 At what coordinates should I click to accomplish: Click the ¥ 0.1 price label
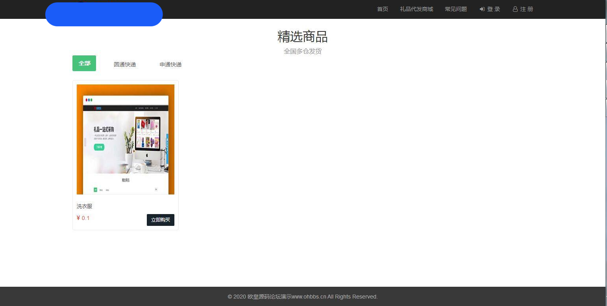pos(83,218)
